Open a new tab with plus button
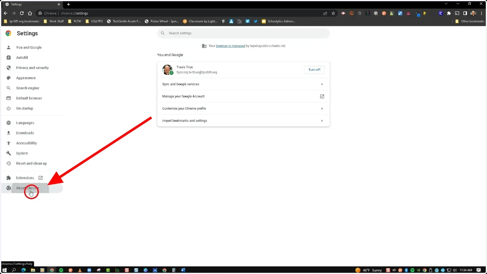 (68, 4)
